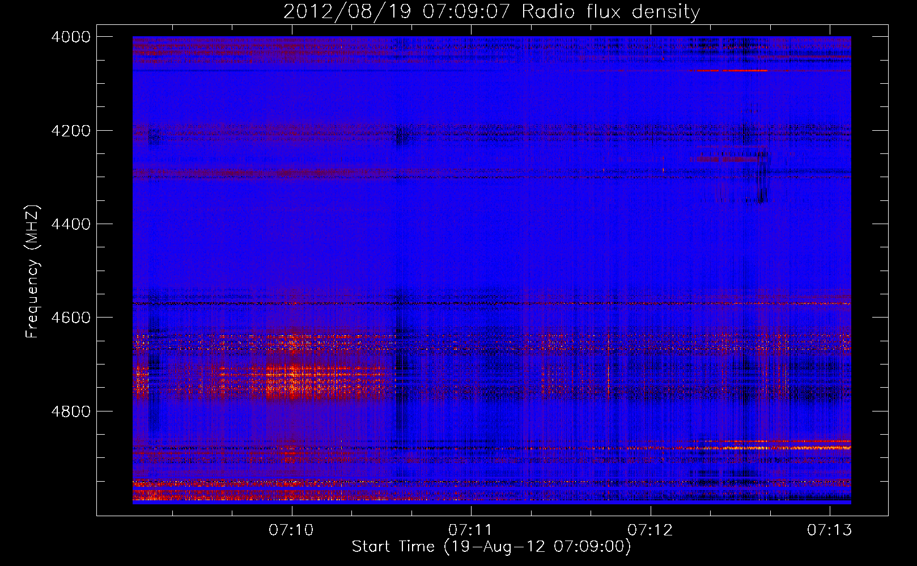Image resolution: width=917 pixels, height=566 pixels.
Task: Select the 4000 frequency axis label
Action: [71, 37]
